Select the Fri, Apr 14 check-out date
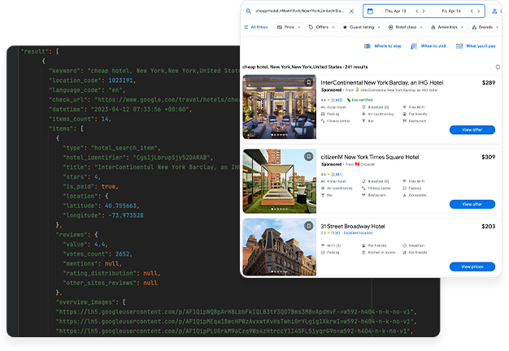Screen dimensions: 509x351 [x=451, y=11]
